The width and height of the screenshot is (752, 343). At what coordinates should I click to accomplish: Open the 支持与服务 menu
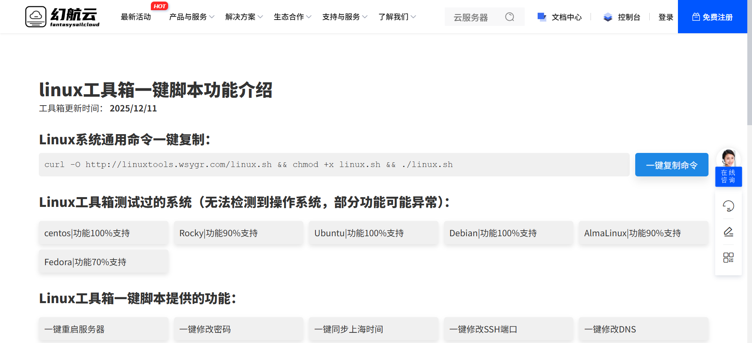point(344,17)
